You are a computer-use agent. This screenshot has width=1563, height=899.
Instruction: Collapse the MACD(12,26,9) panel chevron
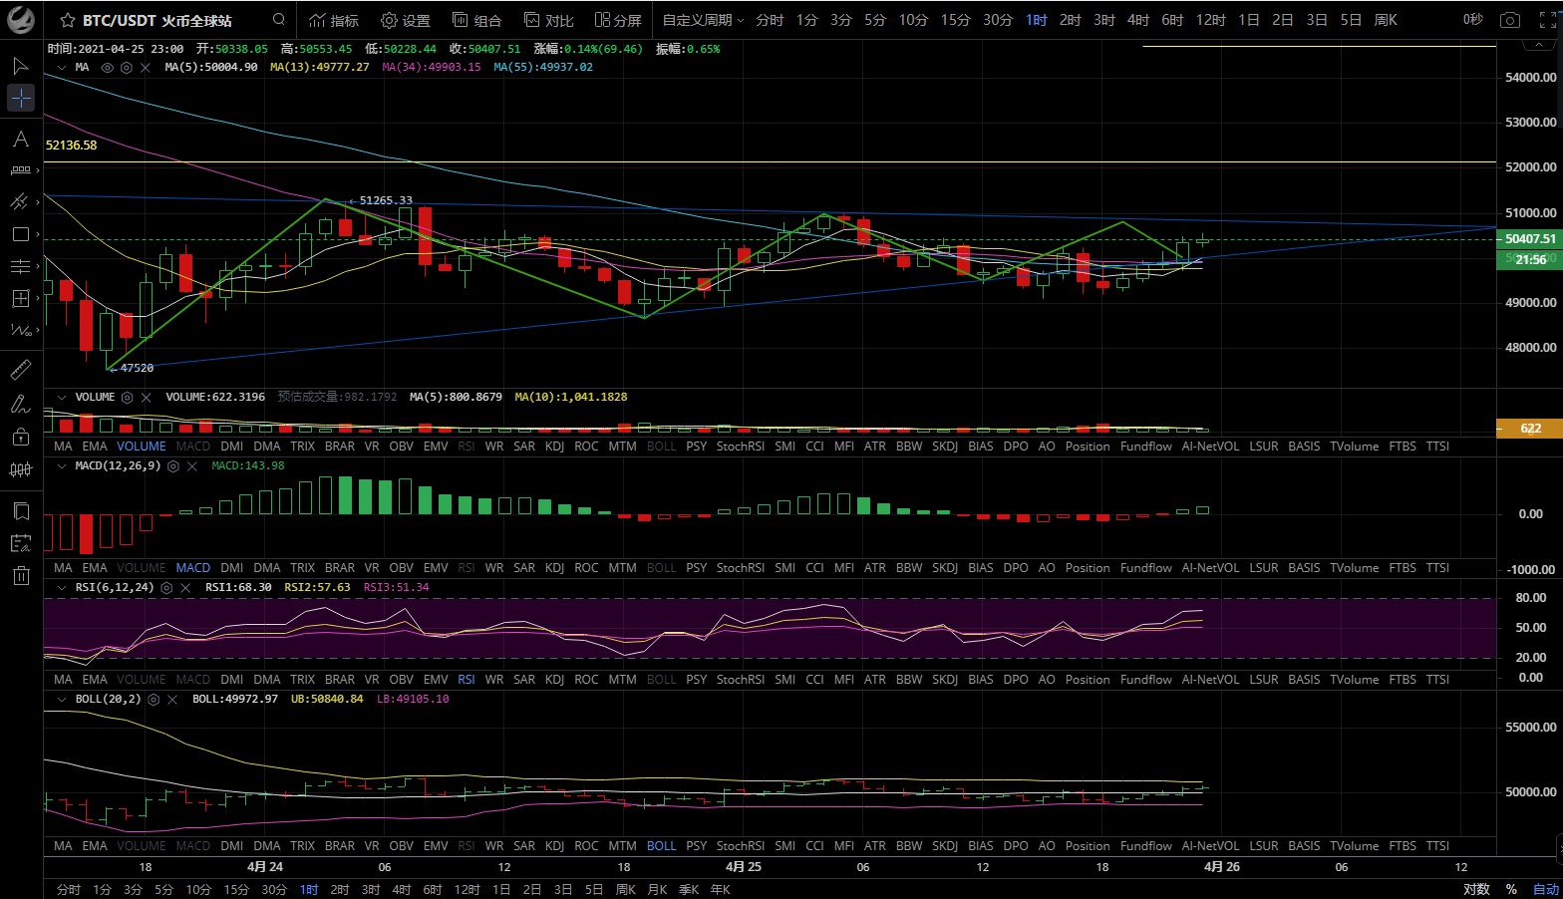pos(63,466)
